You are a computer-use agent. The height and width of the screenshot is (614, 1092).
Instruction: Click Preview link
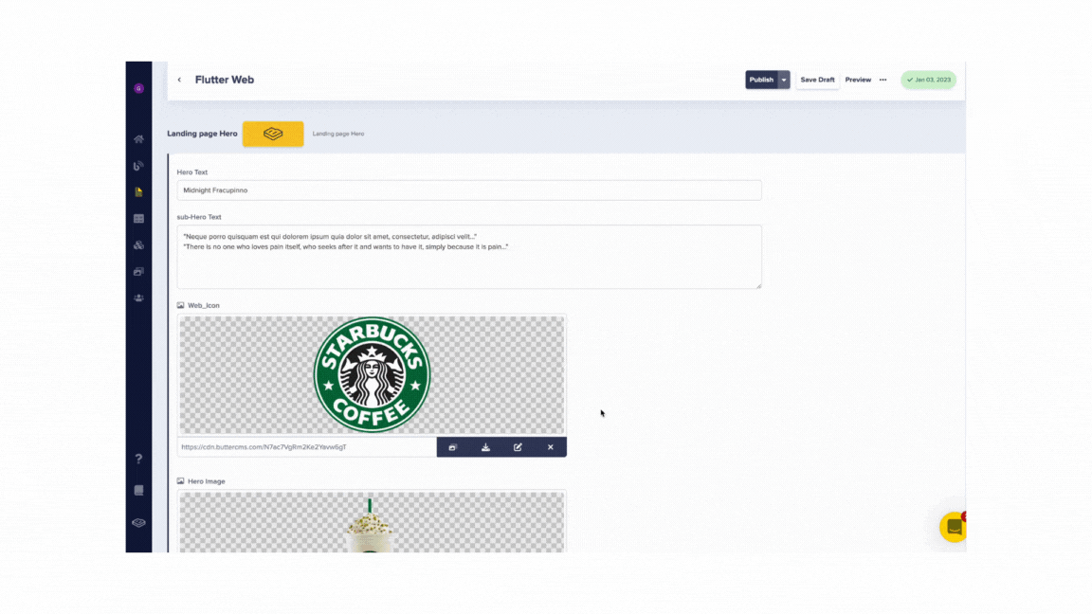pyautogui.click(x=858, y=80)
